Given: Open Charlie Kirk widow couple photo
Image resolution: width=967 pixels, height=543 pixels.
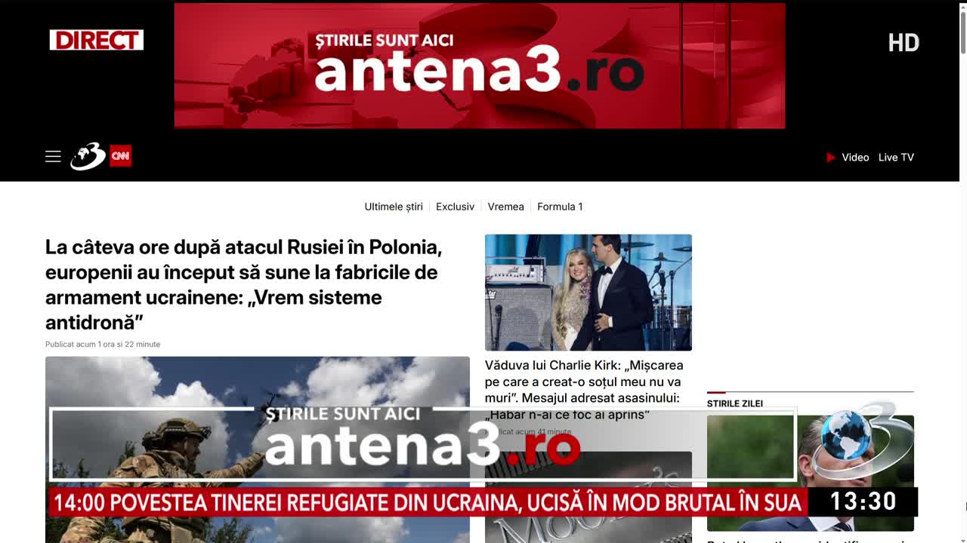Looking at the screenshot, I should (x=589, y=293).
